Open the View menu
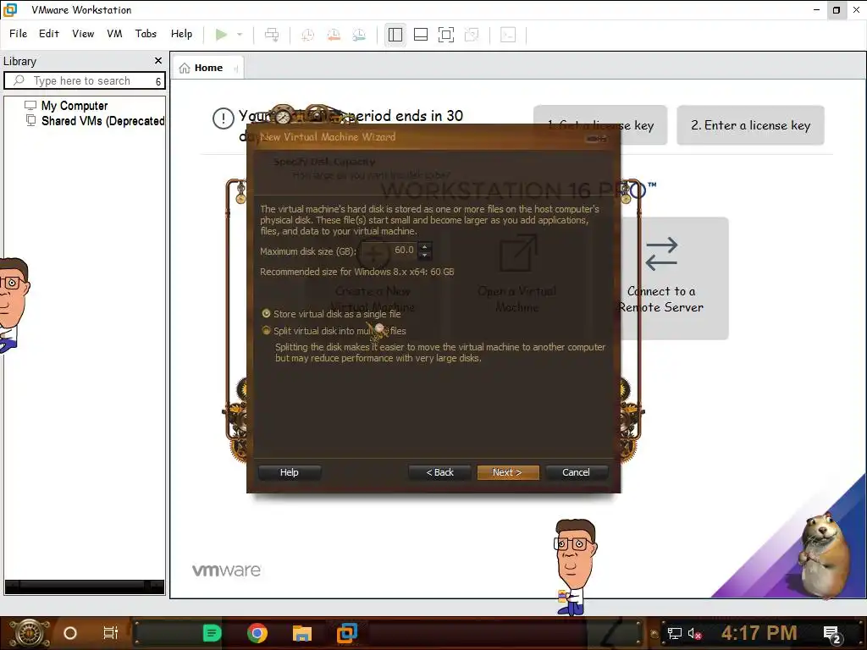This screenshot has height=650, width=867. tap(83, 34)
